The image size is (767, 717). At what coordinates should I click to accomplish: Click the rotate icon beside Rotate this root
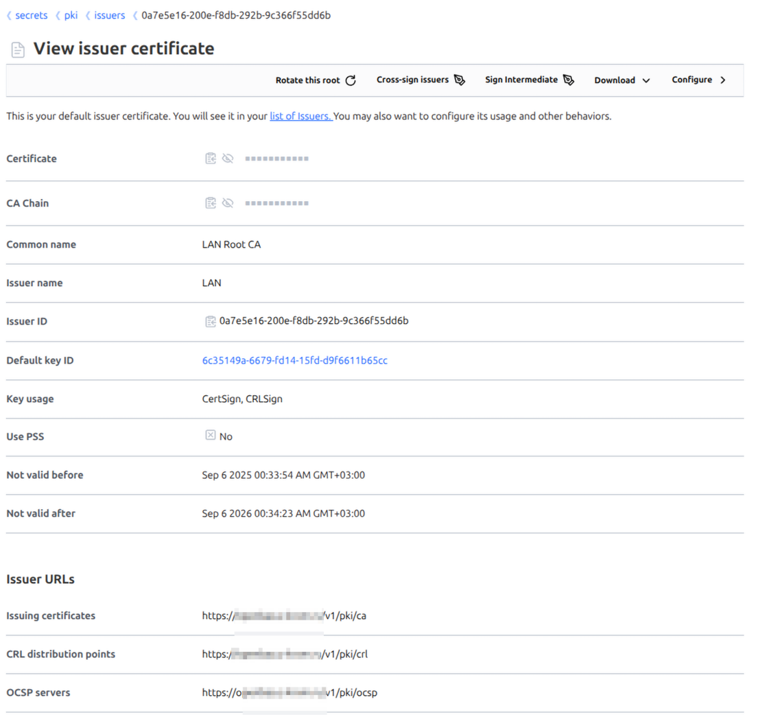point(351,80)
